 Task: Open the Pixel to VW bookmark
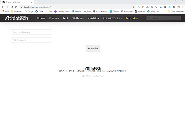point(127,12)
